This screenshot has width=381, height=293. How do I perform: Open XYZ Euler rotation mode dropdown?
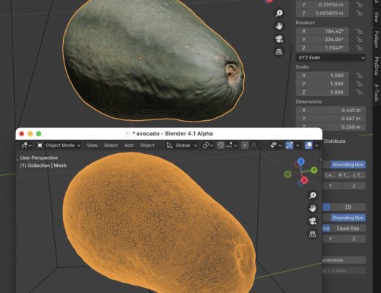point(331,58)
